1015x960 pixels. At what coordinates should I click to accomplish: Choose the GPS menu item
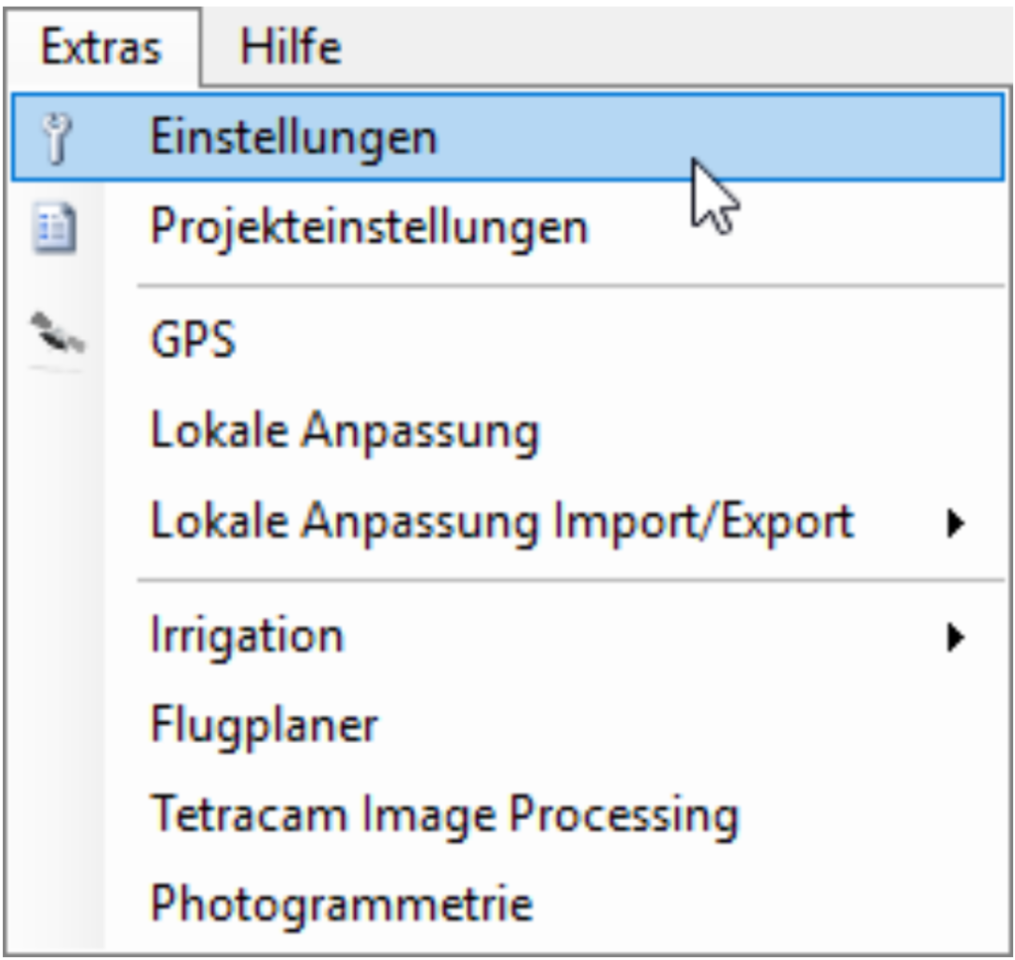click(193, 340)
